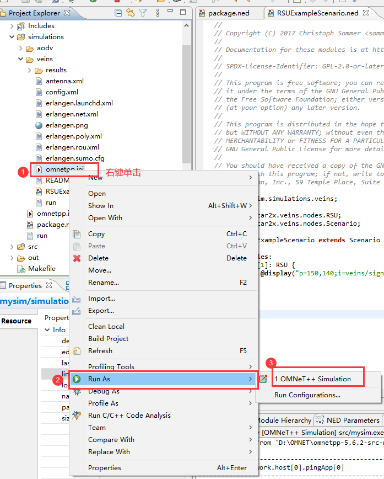Launch 1 OMNeT++ Simulation
Image resolution: width=384 pixels, height=479 pixels.
319,379
